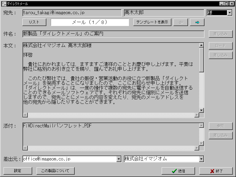Click the recipient email address field

tap(72, 13)
